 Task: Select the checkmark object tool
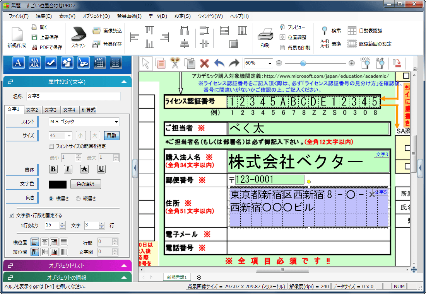pos(51,63)
